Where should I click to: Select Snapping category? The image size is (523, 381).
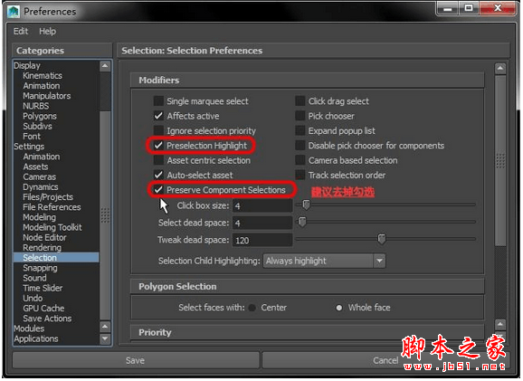click(x=40, y=268)
